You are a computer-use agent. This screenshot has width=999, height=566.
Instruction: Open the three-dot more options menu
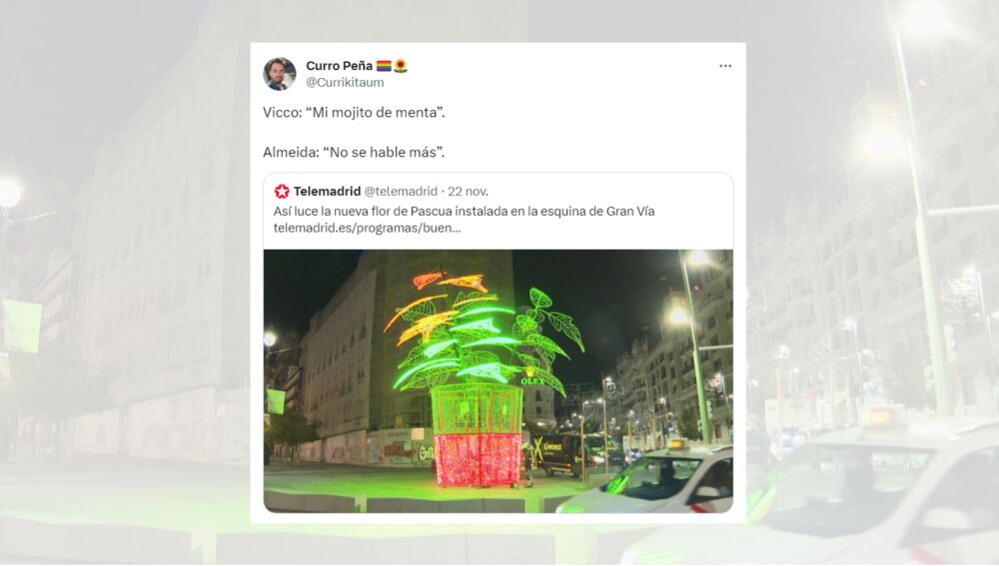click(x=725, y=66)
